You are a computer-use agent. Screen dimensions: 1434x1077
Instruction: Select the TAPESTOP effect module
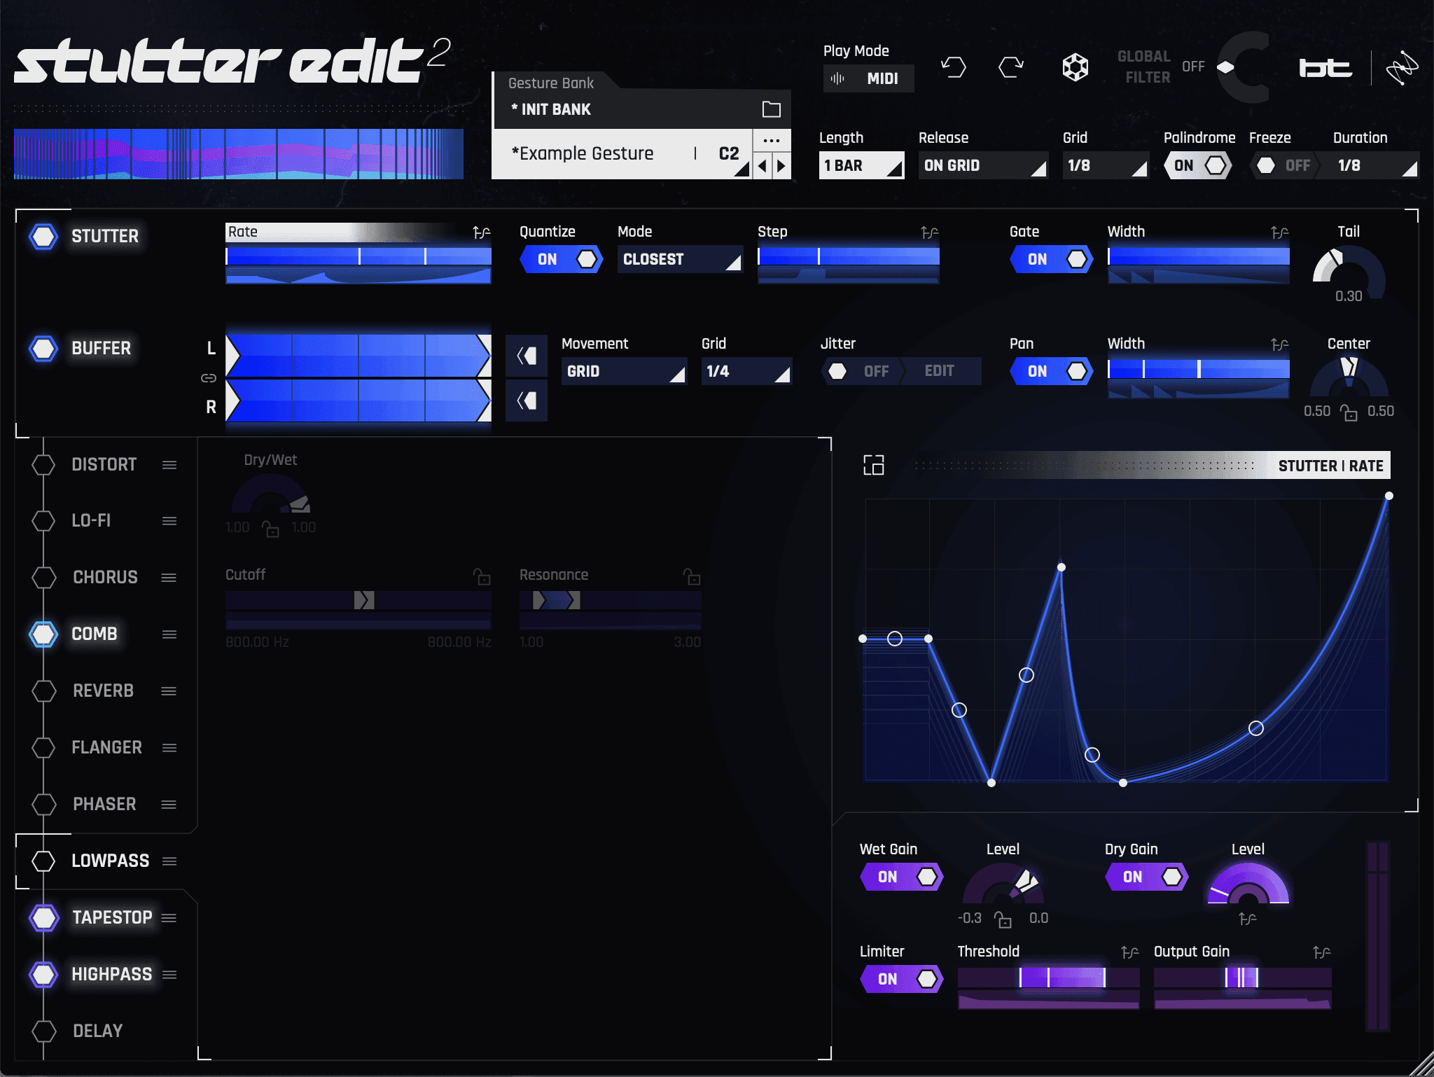point(112,918)
